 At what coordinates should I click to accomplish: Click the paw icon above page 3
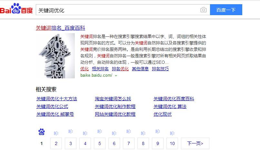(x=71, y=132)
